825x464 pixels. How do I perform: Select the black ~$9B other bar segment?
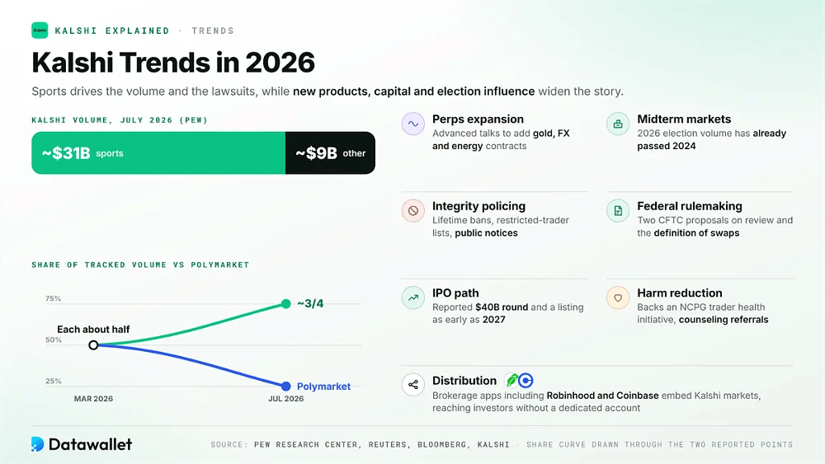click(x=331, y=153)
